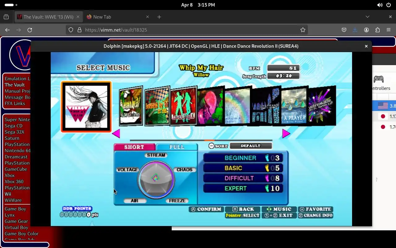396x248 pixels.
Task: Open the Firefox hamburger menu
Action: pos(389,30)
